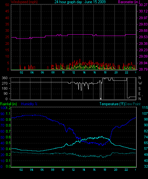Viewport: 148px width, 179px height.
Task: Select the 32 temperature scale value
Action: point(146,167)
